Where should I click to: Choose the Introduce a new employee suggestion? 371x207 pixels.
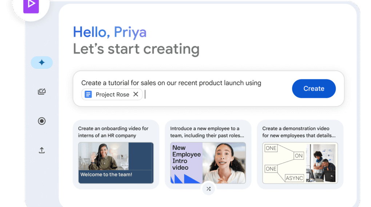[x=208, y=154]
